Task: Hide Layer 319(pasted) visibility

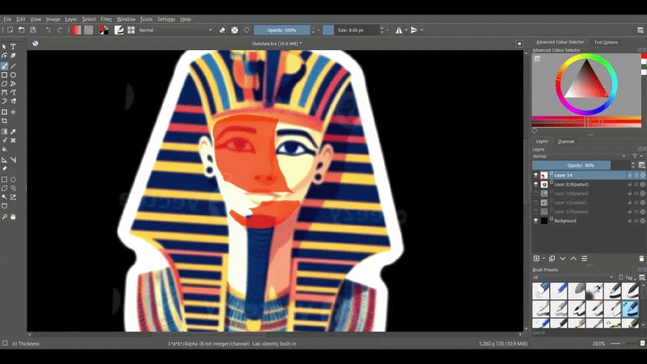Action: coord(535,184)
